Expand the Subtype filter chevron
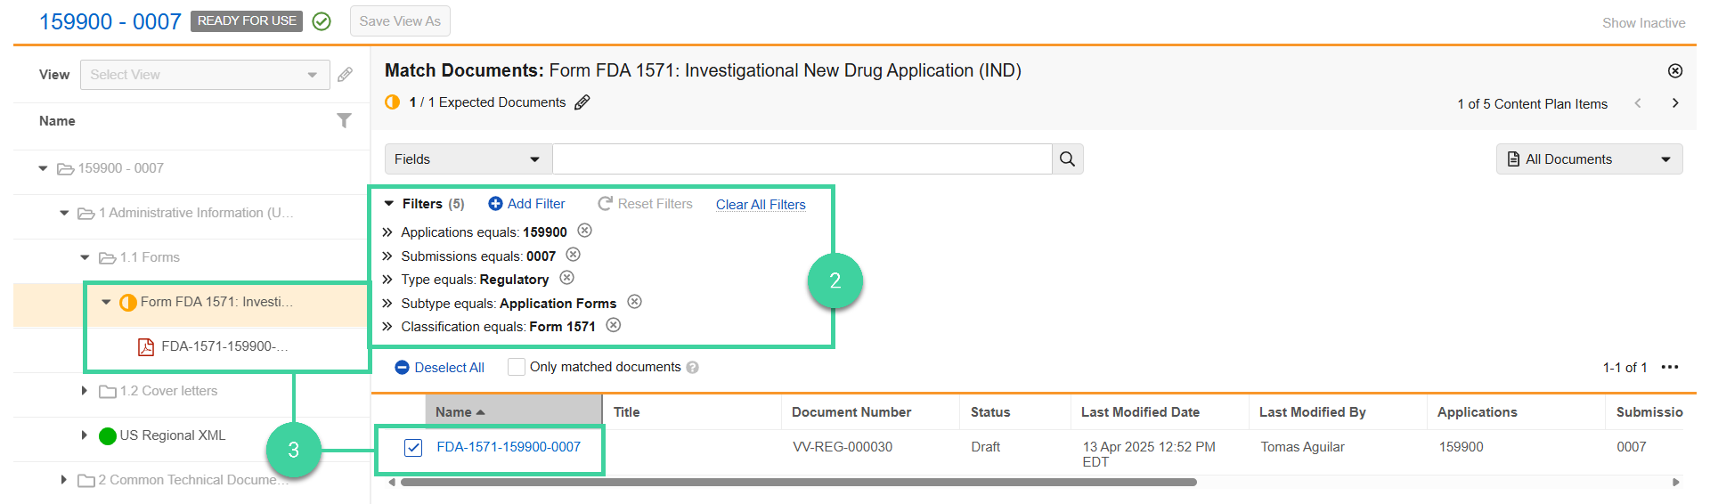The height and width of the screenshot is (504, 1710). 387,304
